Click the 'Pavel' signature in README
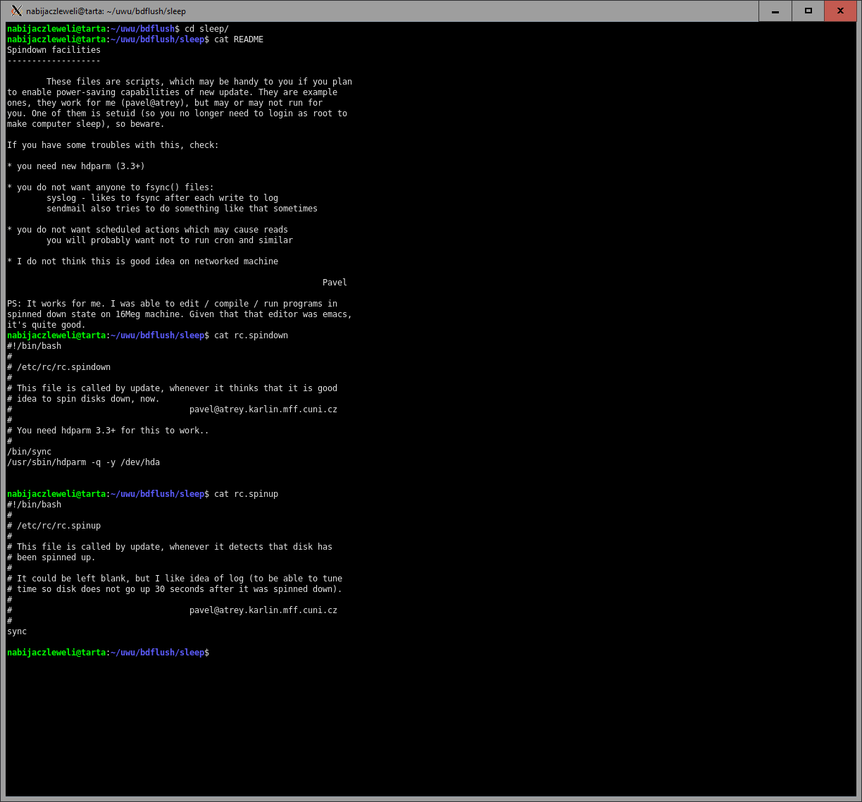The width and height of the screenshot is (862, 802). tap(335, 283)
